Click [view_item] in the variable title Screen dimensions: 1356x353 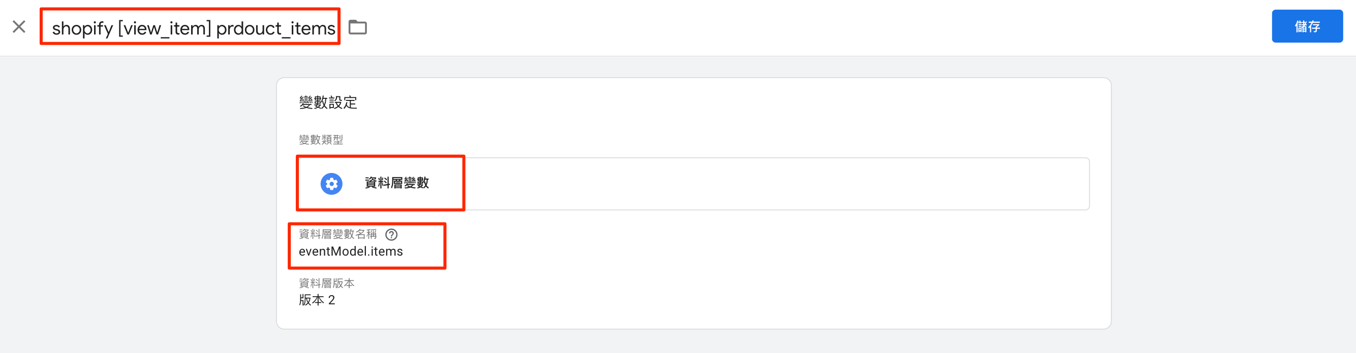pyautogui.click(x=164, y=28)
